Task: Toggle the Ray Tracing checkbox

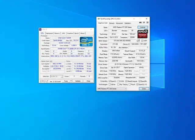Action: point(118,84)
